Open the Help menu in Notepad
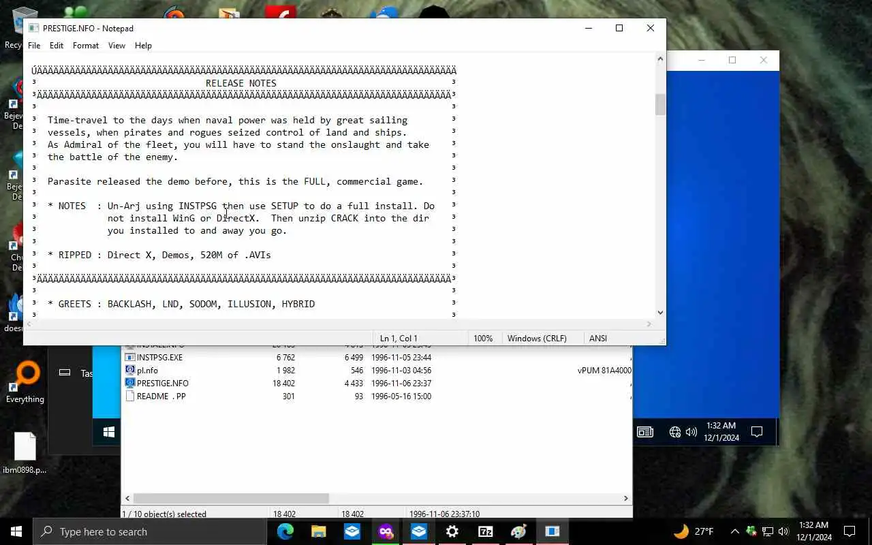The height and width of the screenshot is (545, 872). click(143, 46)
